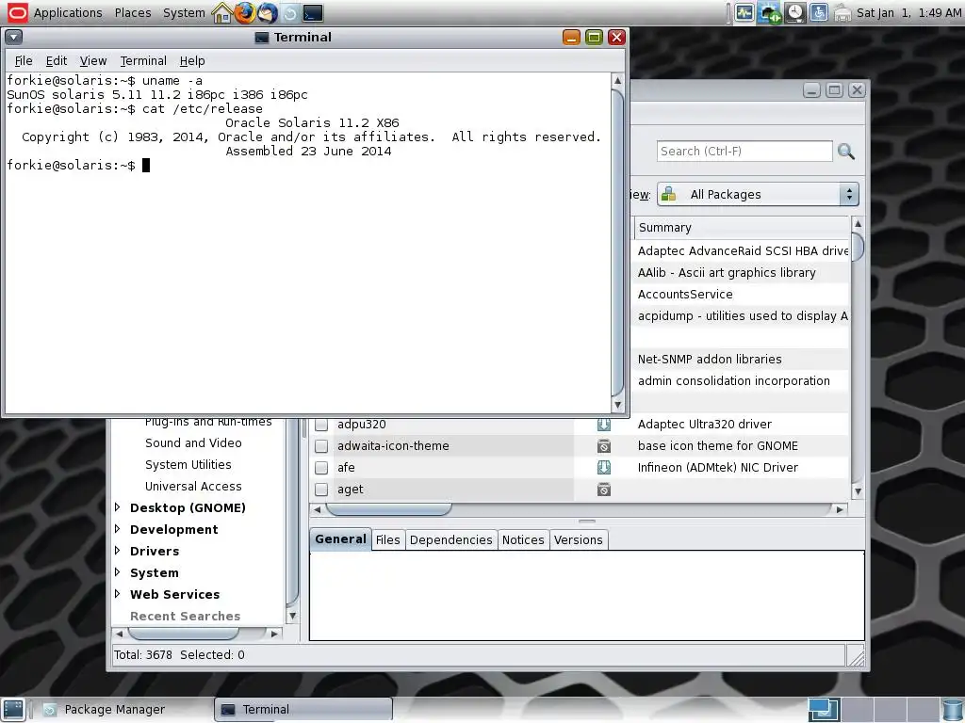Switch to the first workspace in the switcher
Image resolution: width=965 pixels, height=723 pixels.
coord(823,710)
